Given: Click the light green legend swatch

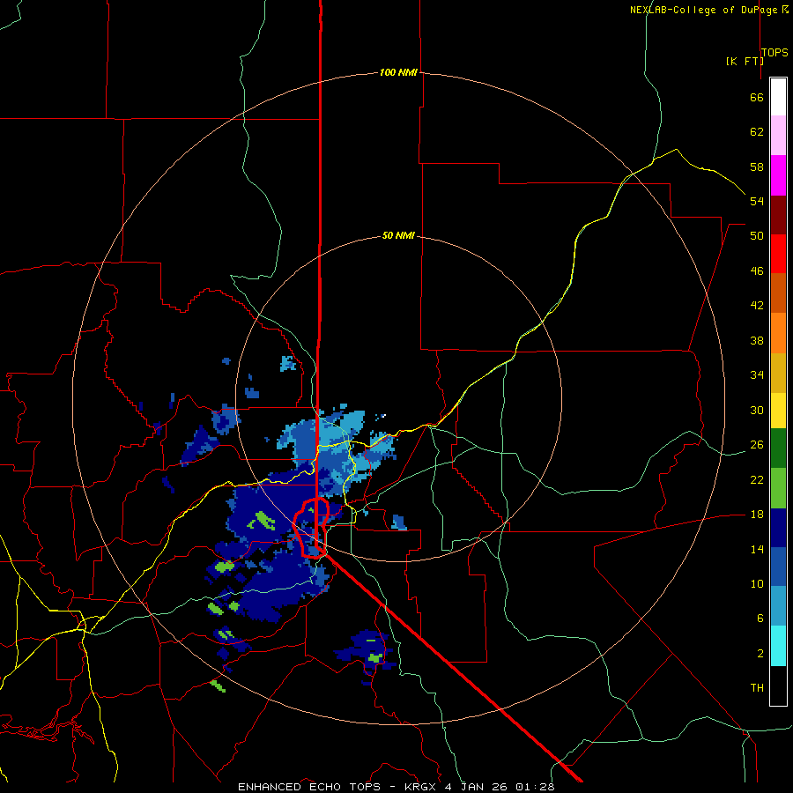Looking at the screenshot, I should coord(778,488).
